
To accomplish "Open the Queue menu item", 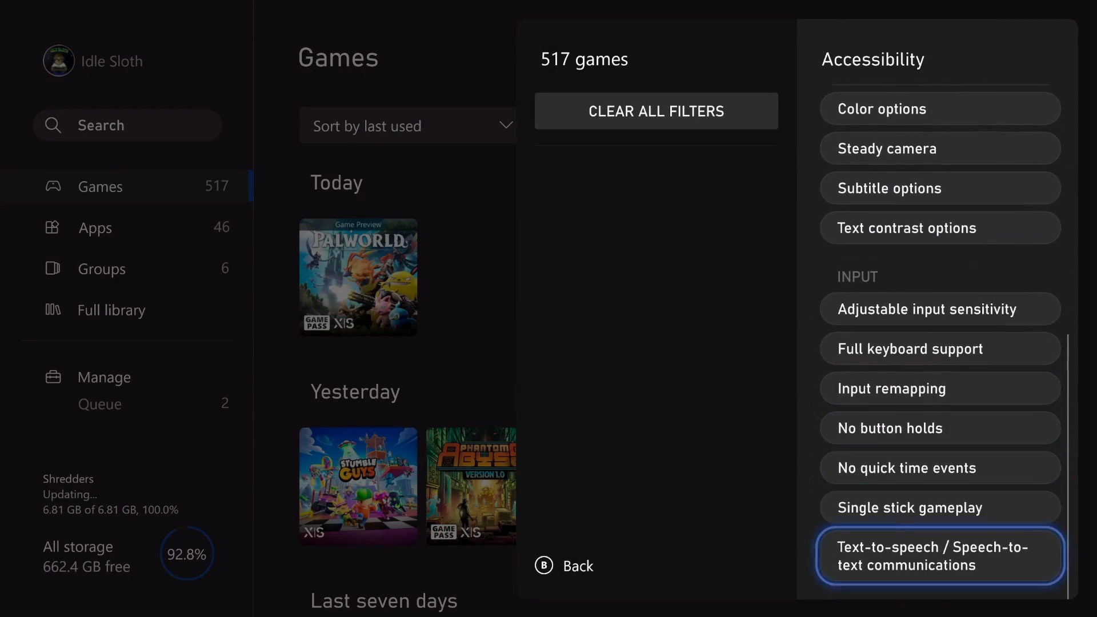I will (100, 404).
